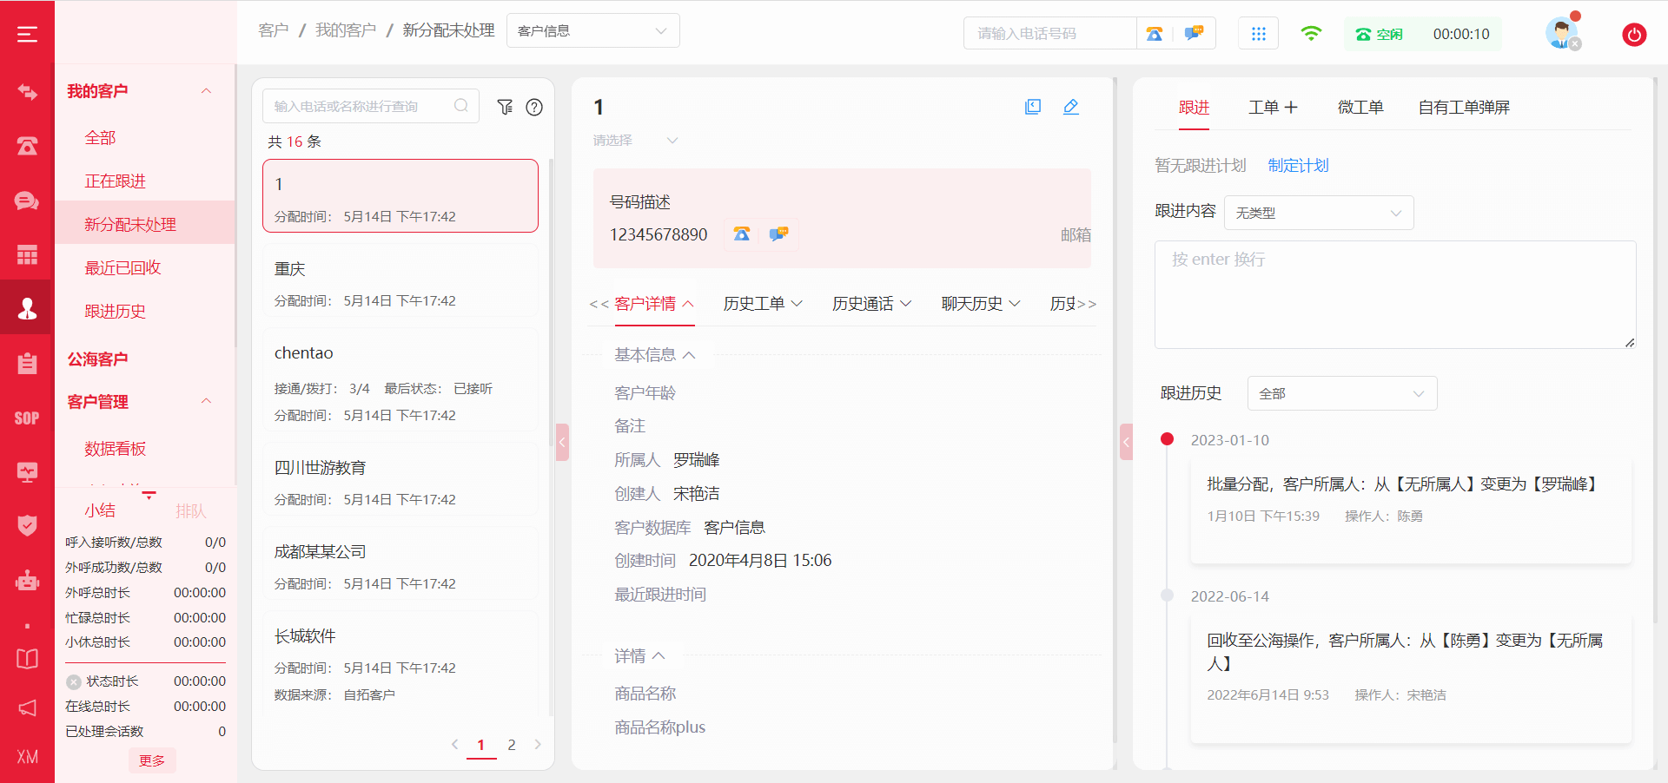The height and width of the screenshot is (783, 1668).
Task: Click the SMS icon beside phone input
Action: click(x=1195, y=33)
